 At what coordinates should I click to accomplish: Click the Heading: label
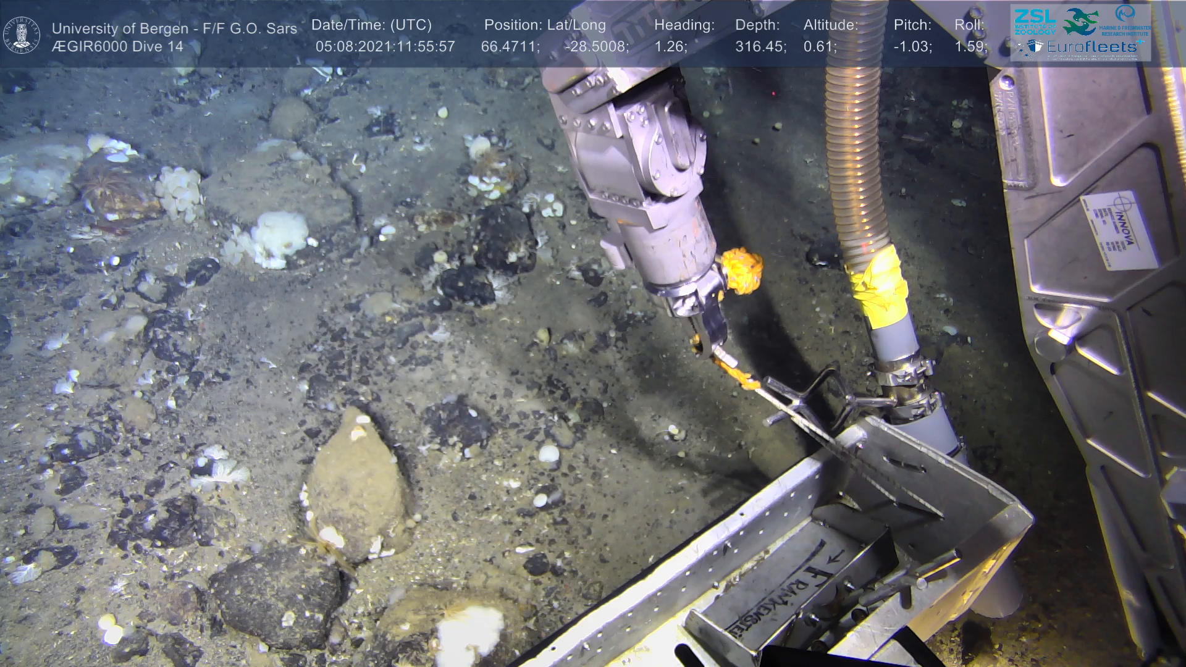(684, 25)
